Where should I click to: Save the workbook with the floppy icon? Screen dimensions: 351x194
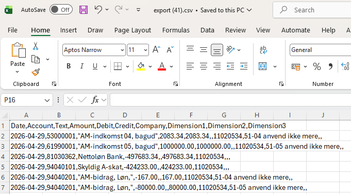[83, 10]
